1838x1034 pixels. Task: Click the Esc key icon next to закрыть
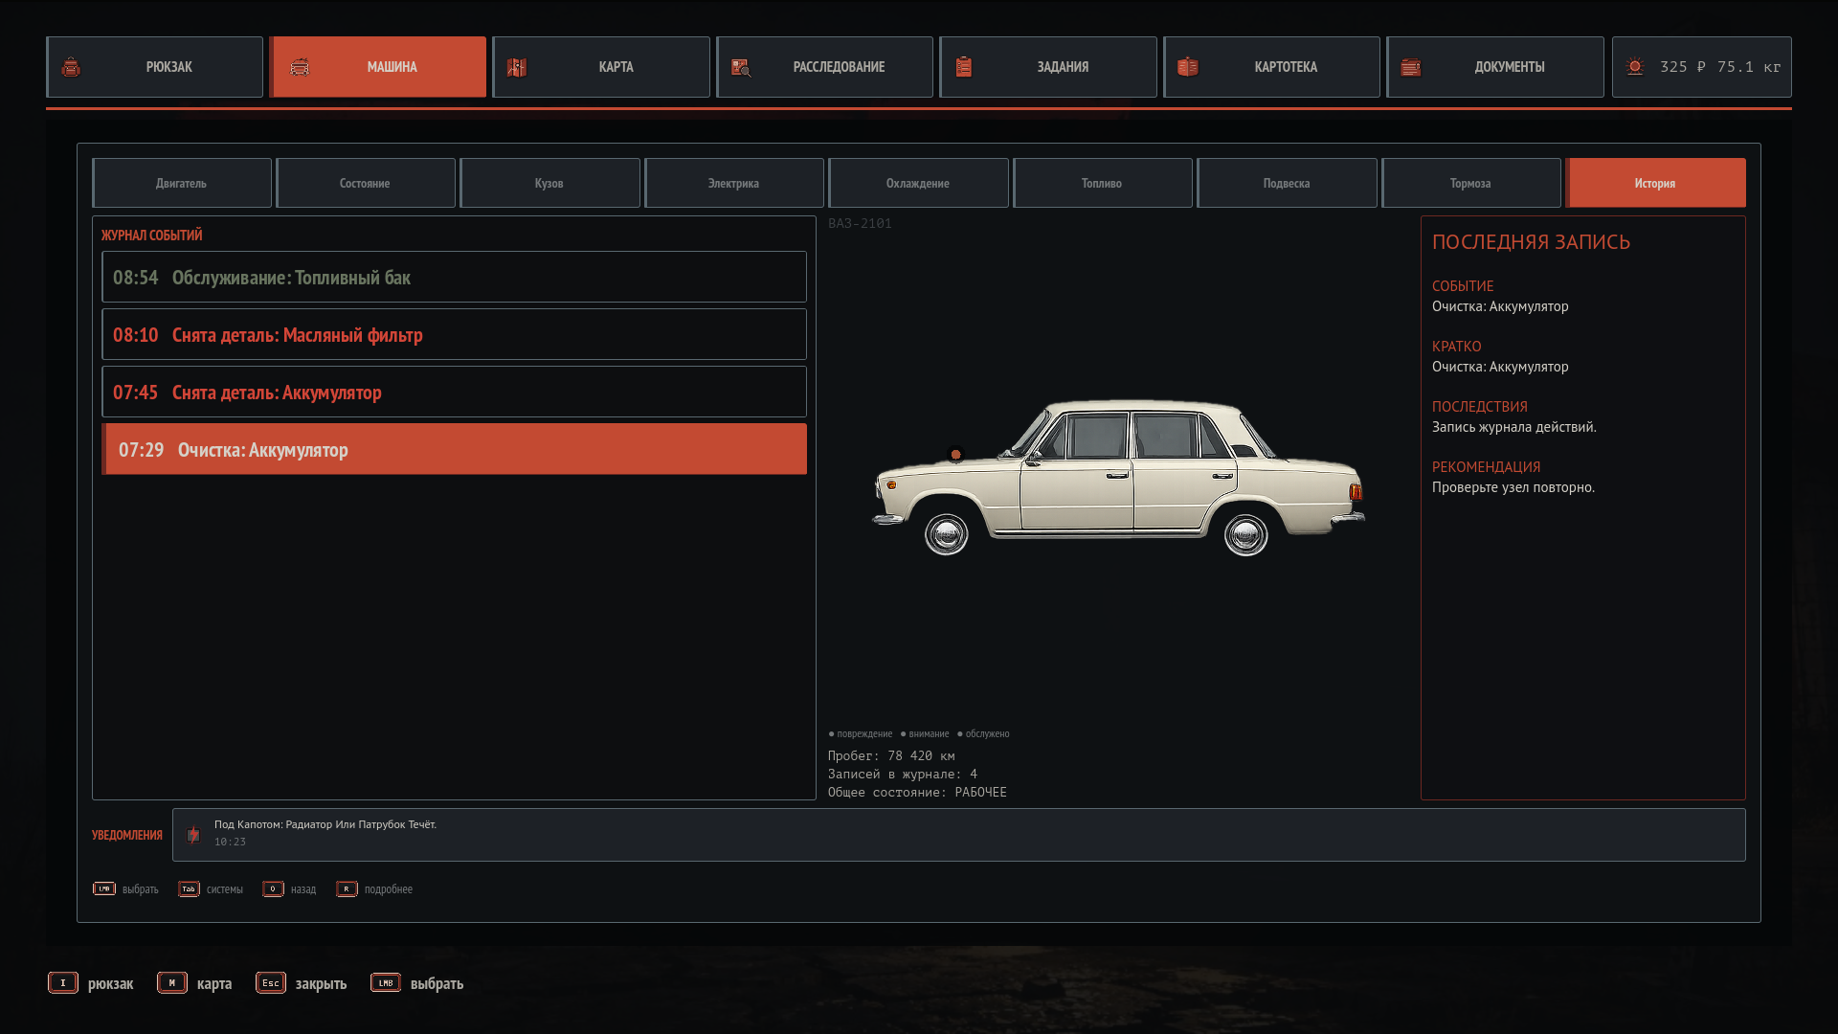271,982
